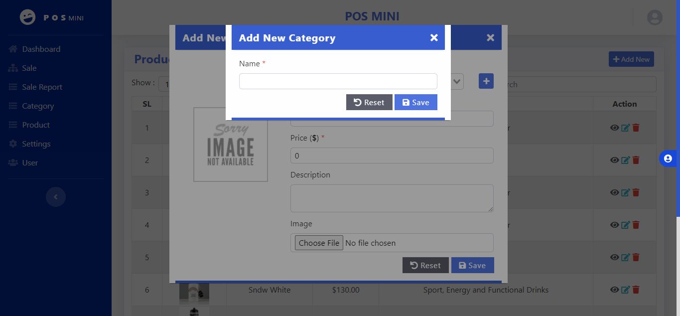Click the floating blue user widget icon
The height and width of the screenshot is (316, 680).
[668, 158]
